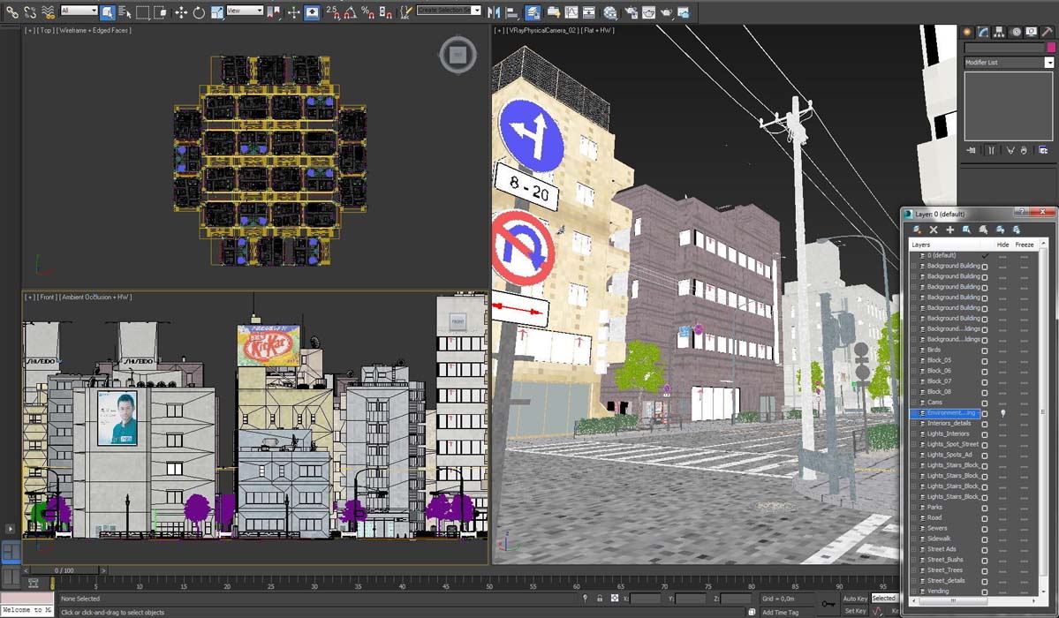
Task: Create new layer with plus icon
Action: click(x=950, y=230)
